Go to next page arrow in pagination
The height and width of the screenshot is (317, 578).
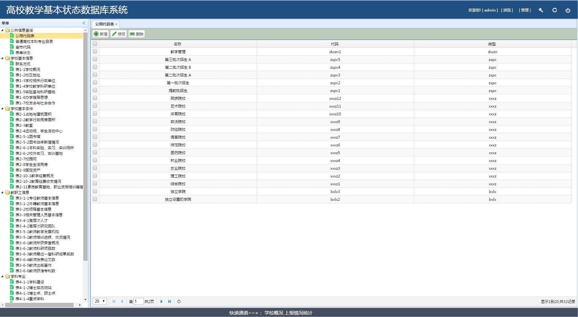[x=161, y=301]
